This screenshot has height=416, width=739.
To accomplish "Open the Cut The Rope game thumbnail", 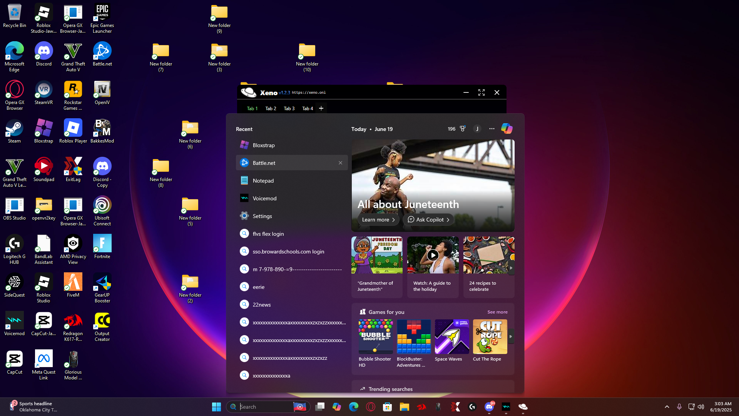I will (490, 337).
